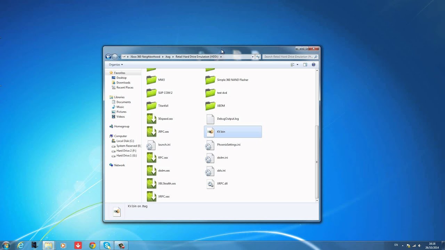Expand breadcrumb arrow after Retail Hard Drive Emulation
The width and height of the screenshot is (445, 250).
pyautogui.click(x=221, y=57)
